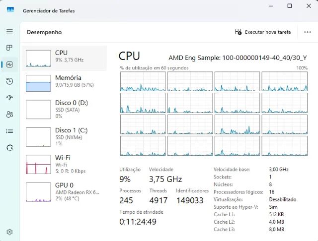Click the Gerenciador de Tarefas window title

tap(49, 11)
